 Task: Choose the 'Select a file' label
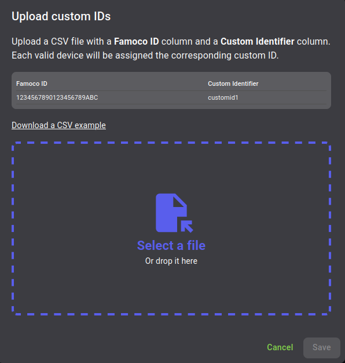[x=171, y=245]
